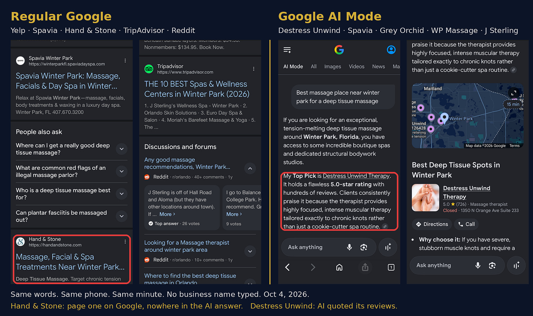This screenshot has height=316, width=533.
Task: Open Hand & Stone "Massage, Facial & Spa Treatments" result
Action: 70,262
